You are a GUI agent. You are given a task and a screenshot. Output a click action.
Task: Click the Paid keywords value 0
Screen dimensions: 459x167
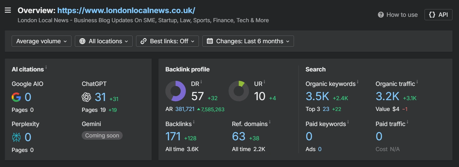(309, 136)
